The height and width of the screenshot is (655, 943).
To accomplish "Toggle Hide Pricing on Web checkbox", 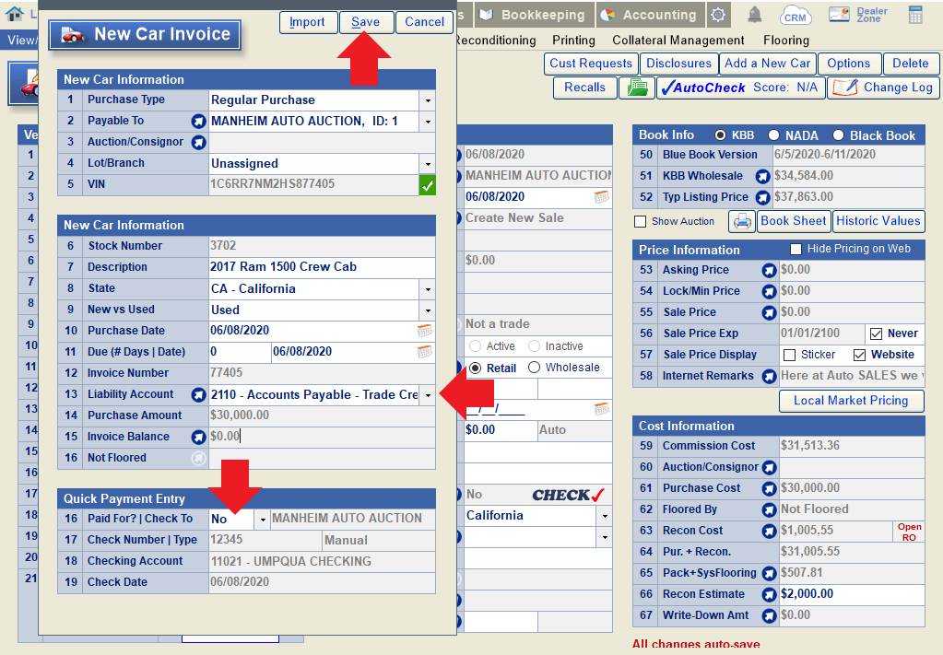I will coord(796,249).
